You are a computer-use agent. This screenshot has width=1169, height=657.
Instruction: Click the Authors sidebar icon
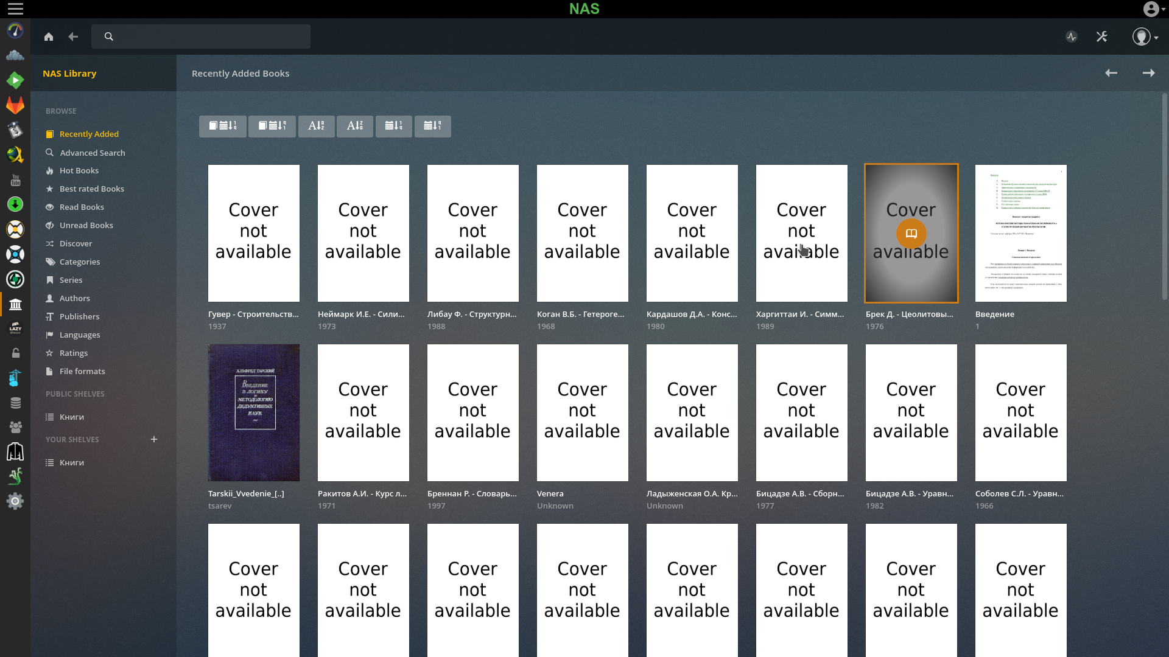pos(50,297)
